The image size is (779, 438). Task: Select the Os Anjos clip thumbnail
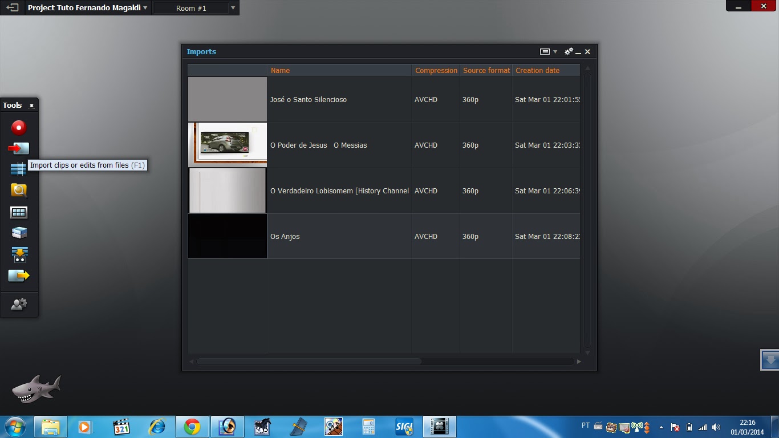(228, 236)
